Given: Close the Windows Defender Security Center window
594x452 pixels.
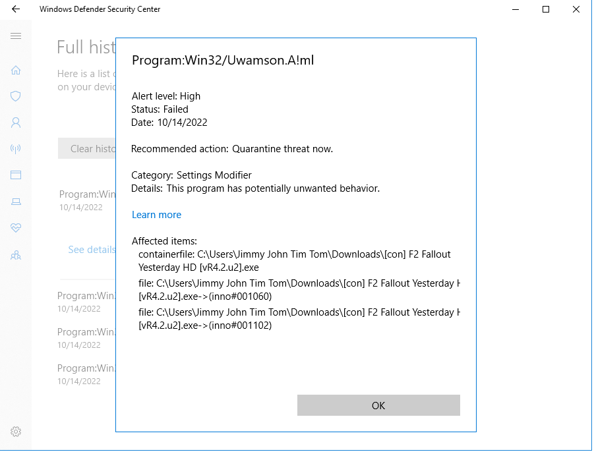Looking at the screenshot, I should click(x=576, y=9).
